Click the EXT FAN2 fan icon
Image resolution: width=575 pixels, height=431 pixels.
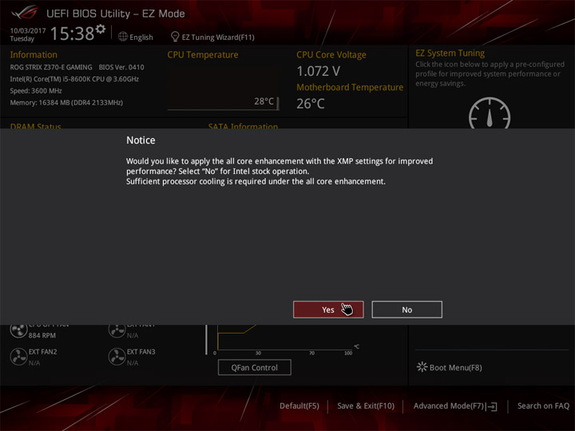coord(18,357)
